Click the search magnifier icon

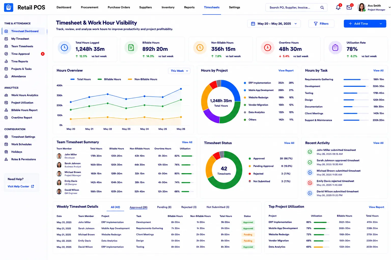tap(322, 8)
